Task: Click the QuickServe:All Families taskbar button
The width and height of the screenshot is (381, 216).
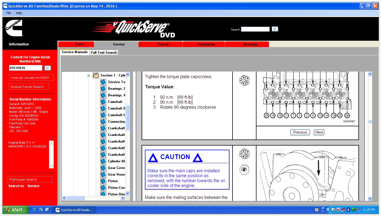Action: pyautogui.click(x=74, y=210)
